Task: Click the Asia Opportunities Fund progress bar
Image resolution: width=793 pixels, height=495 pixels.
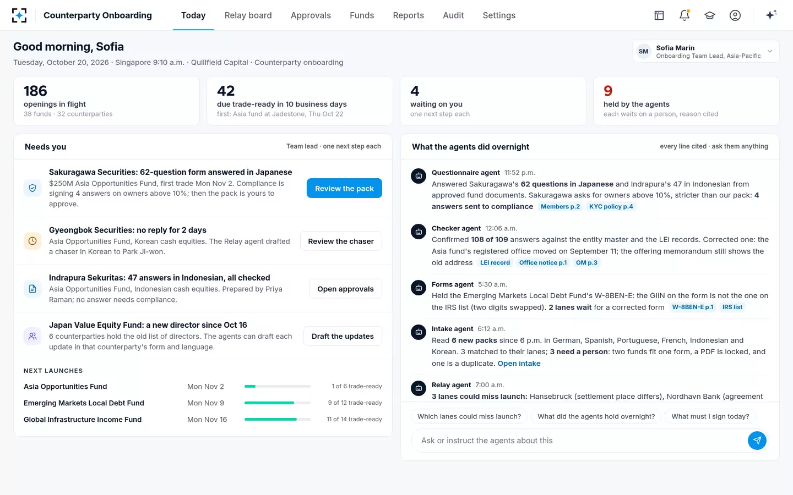Action: (278, 387)
